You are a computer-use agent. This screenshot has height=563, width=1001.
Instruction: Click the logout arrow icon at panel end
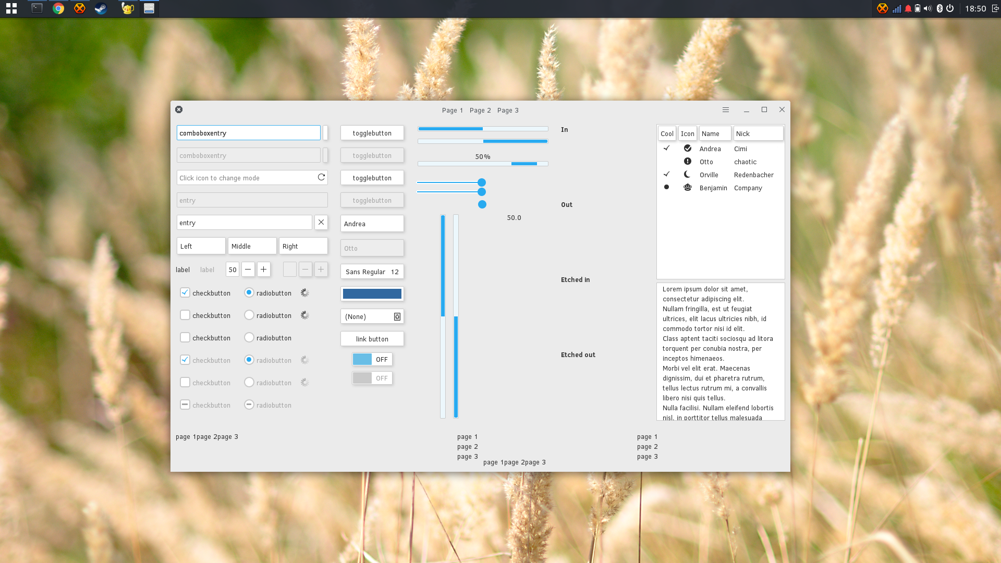click(x=995, y=8)
